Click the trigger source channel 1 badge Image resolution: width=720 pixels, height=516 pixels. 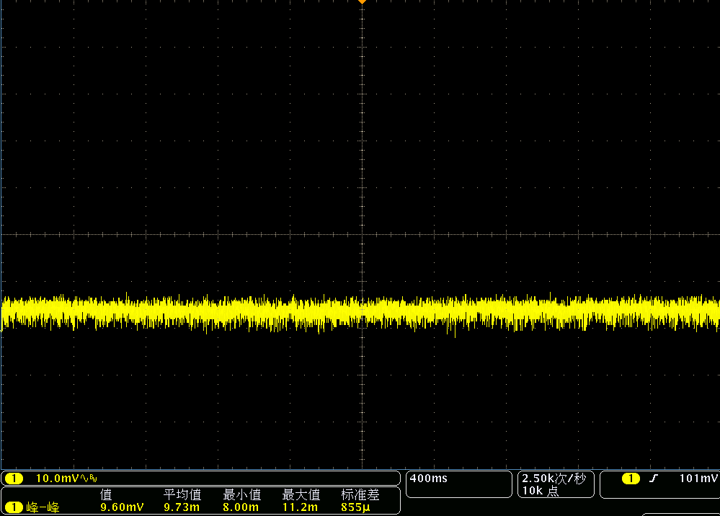[631, 479]
